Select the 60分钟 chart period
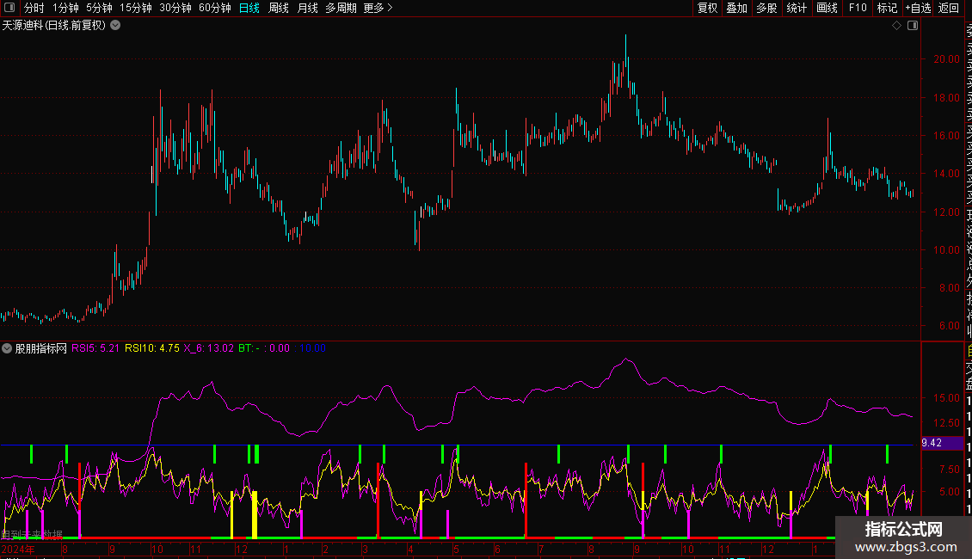Image resolution: width=972 pixels, height=559 pixels. pos(214,8)
